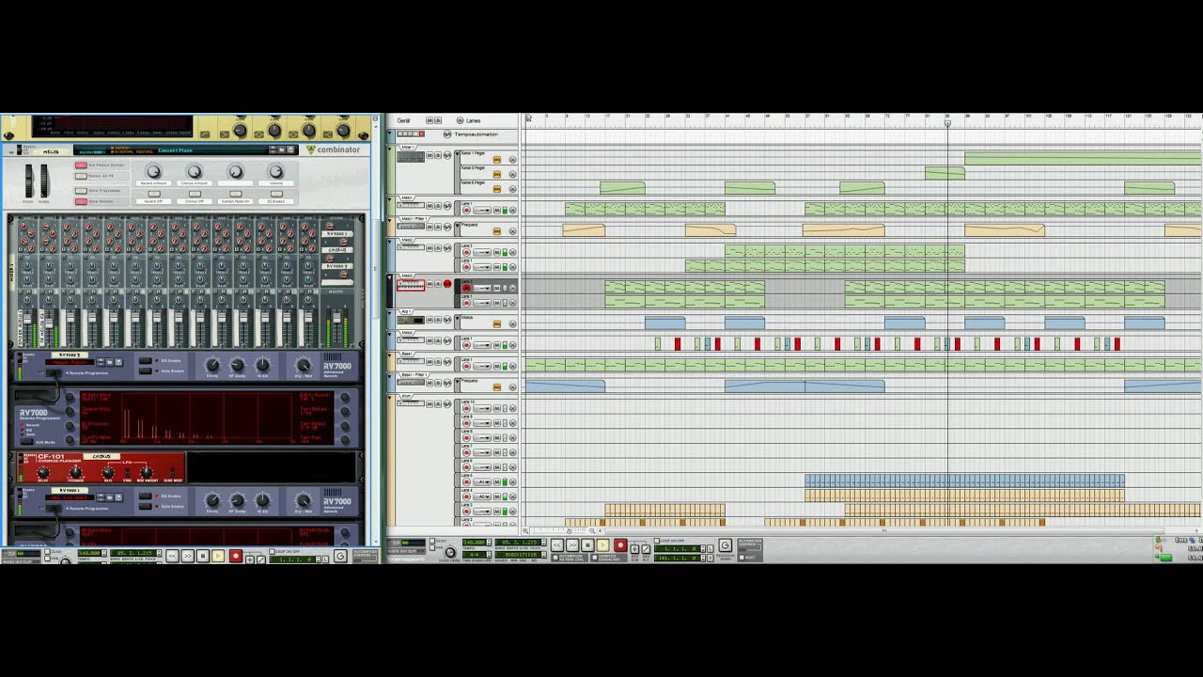
Task: Toggle the EQ Bypass button
Action: coord(275,194)
